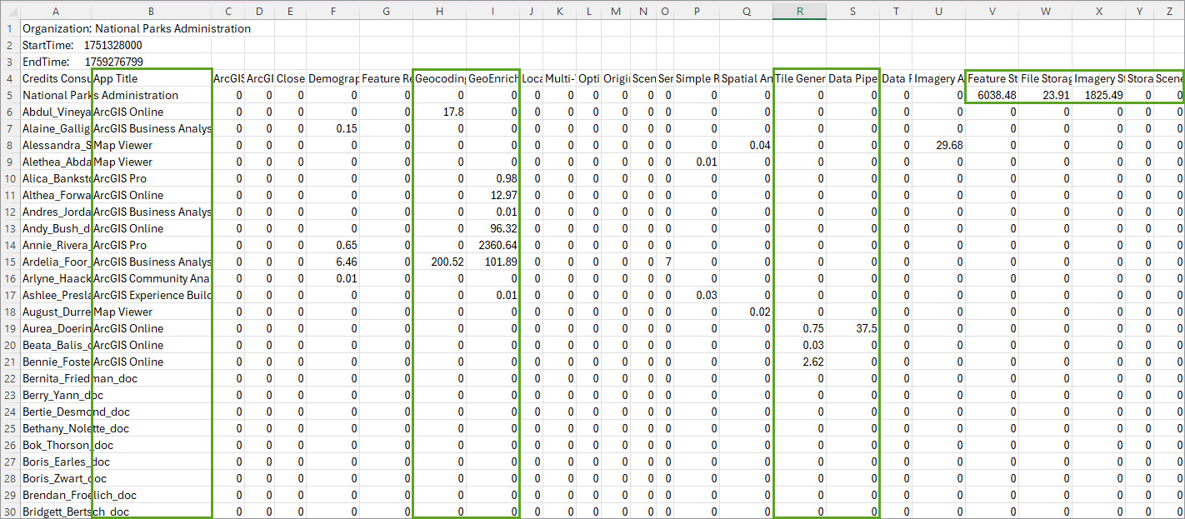
Task: Click the Data Pipe cell with value 37.5
Action: pos(852,328)
